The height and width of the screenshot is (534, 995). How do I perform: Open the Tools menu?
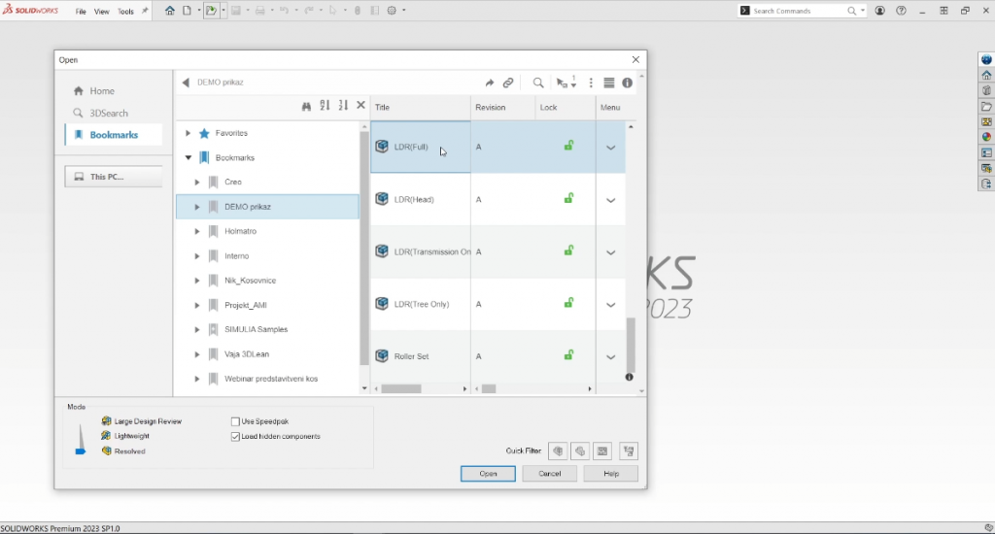point(125,12)
